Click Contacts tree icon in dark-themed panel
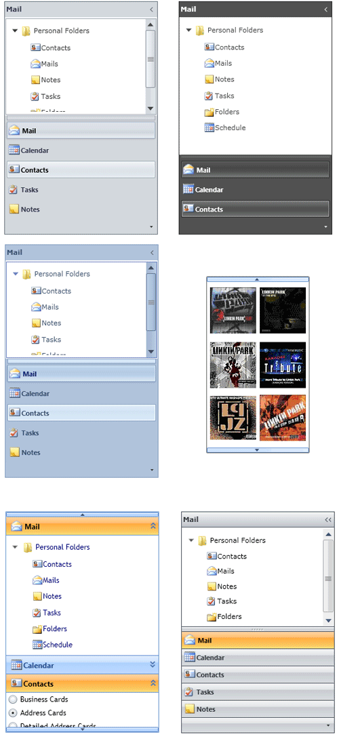The width and height of the screenshot is (339, 743). (x=210, y=47)
